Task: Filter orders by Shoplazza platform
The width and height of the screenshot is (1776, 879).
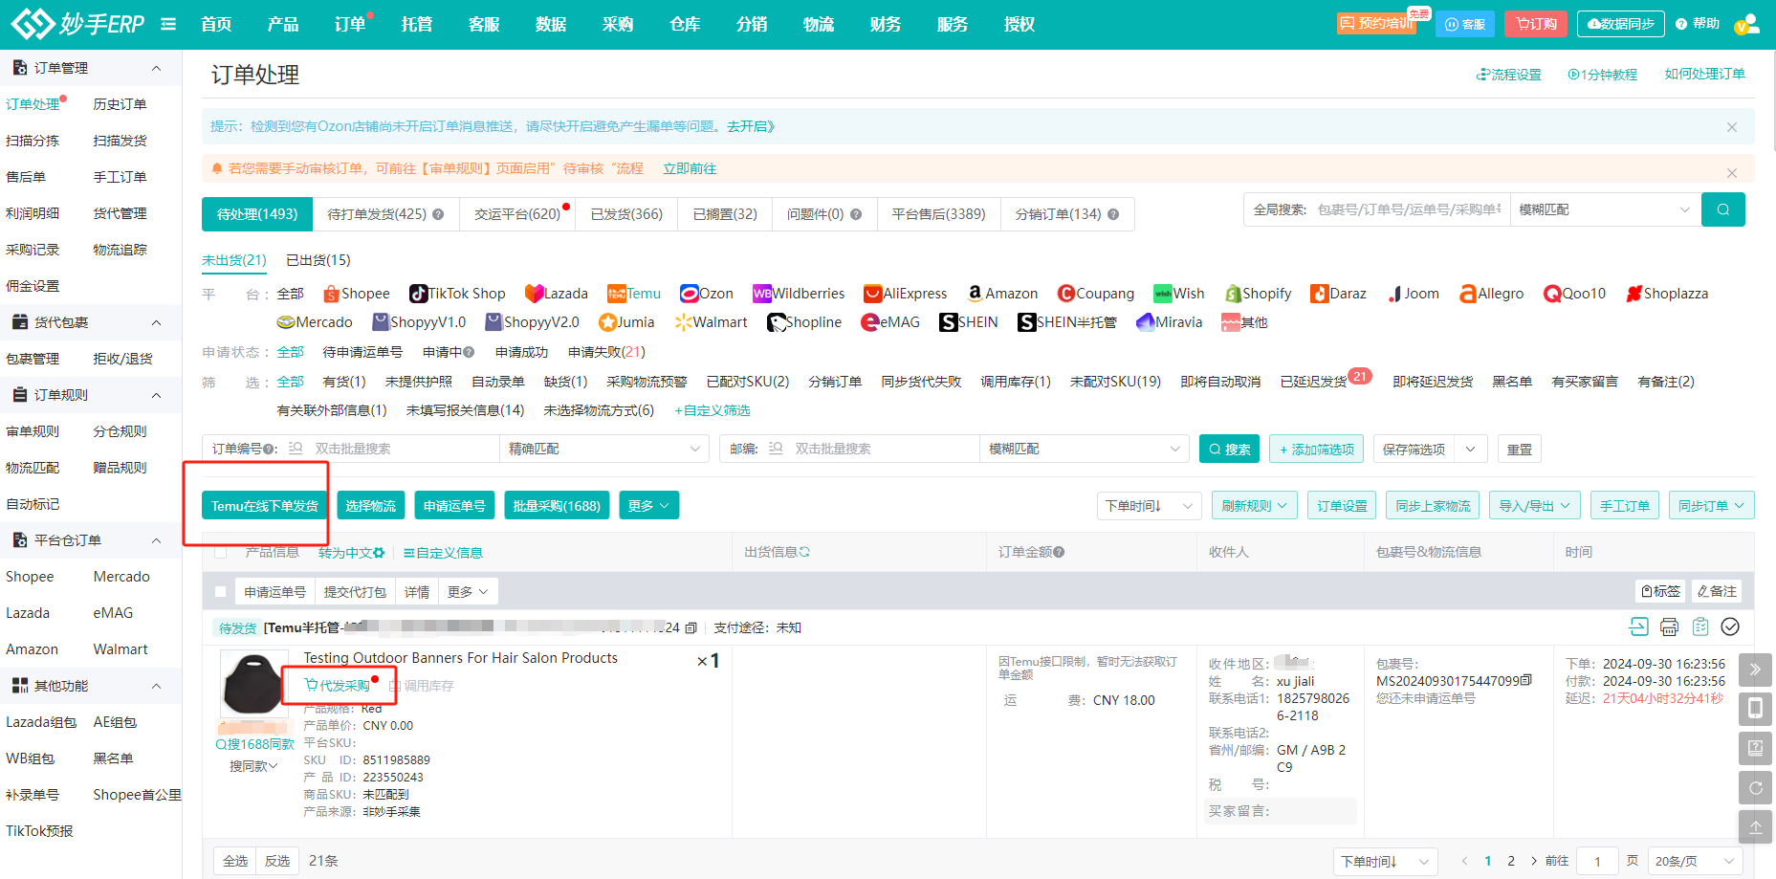Action: 1666,294
